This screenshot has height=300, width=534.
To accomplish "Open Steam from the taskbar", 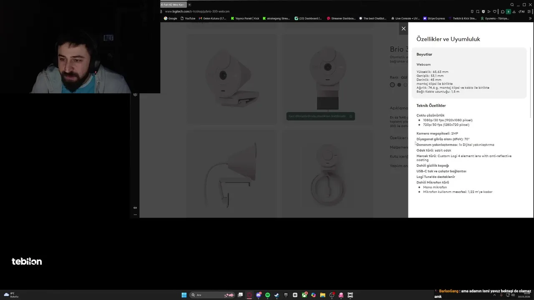I will point(277,295).
